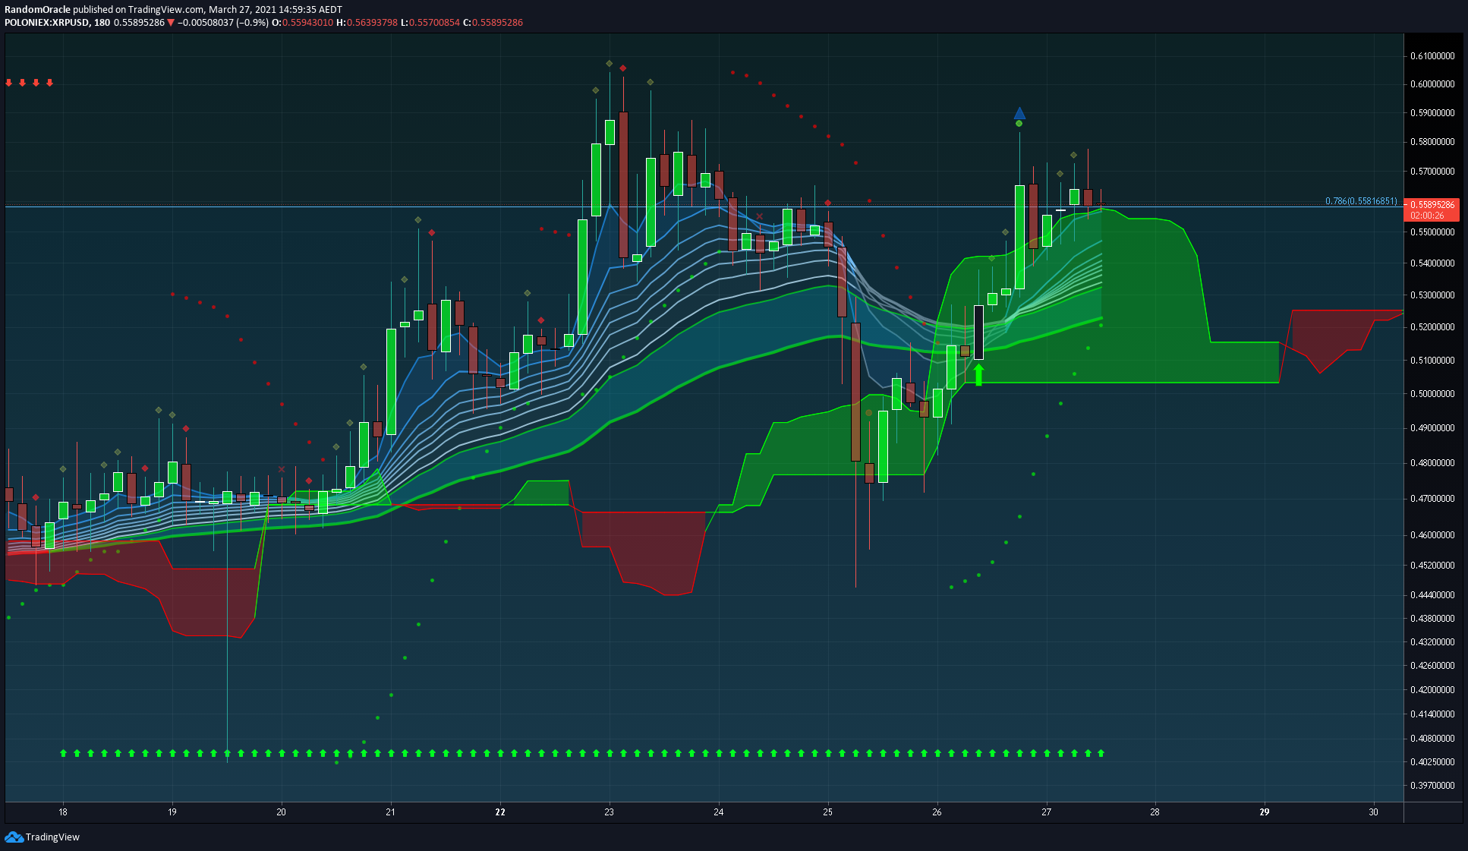Click bold date 22 on the time axis
Image resolution: width=1468 pixels, height=851 pixels.
tap(500, 812)
